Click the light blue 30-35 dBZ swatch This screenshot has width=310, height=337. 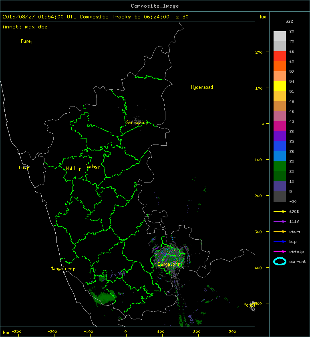pyautogui.click(x=280, y=156)
